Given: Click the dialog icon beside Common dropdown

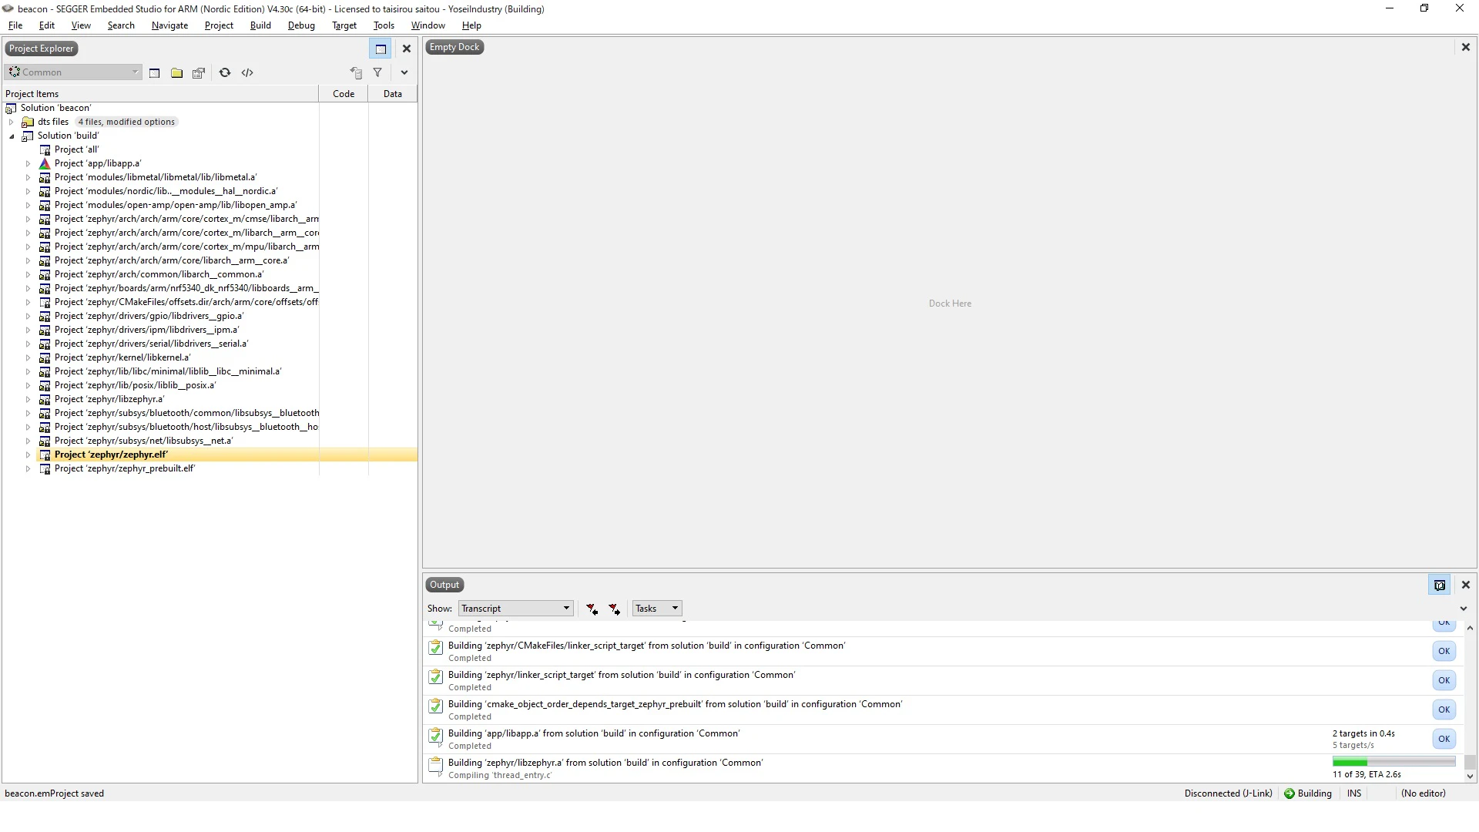Looking at the screenshot, I should (154, 72).
